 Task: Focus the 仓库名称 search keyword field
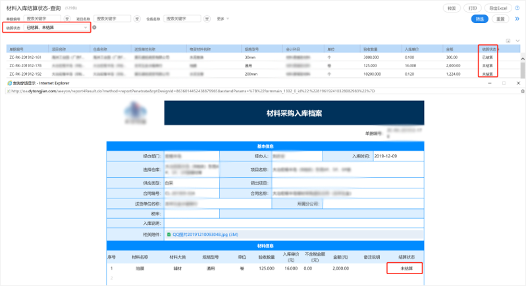[182, 19]
